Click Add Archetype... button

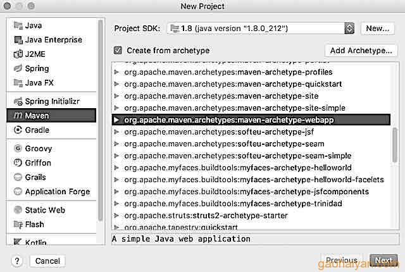361,51
